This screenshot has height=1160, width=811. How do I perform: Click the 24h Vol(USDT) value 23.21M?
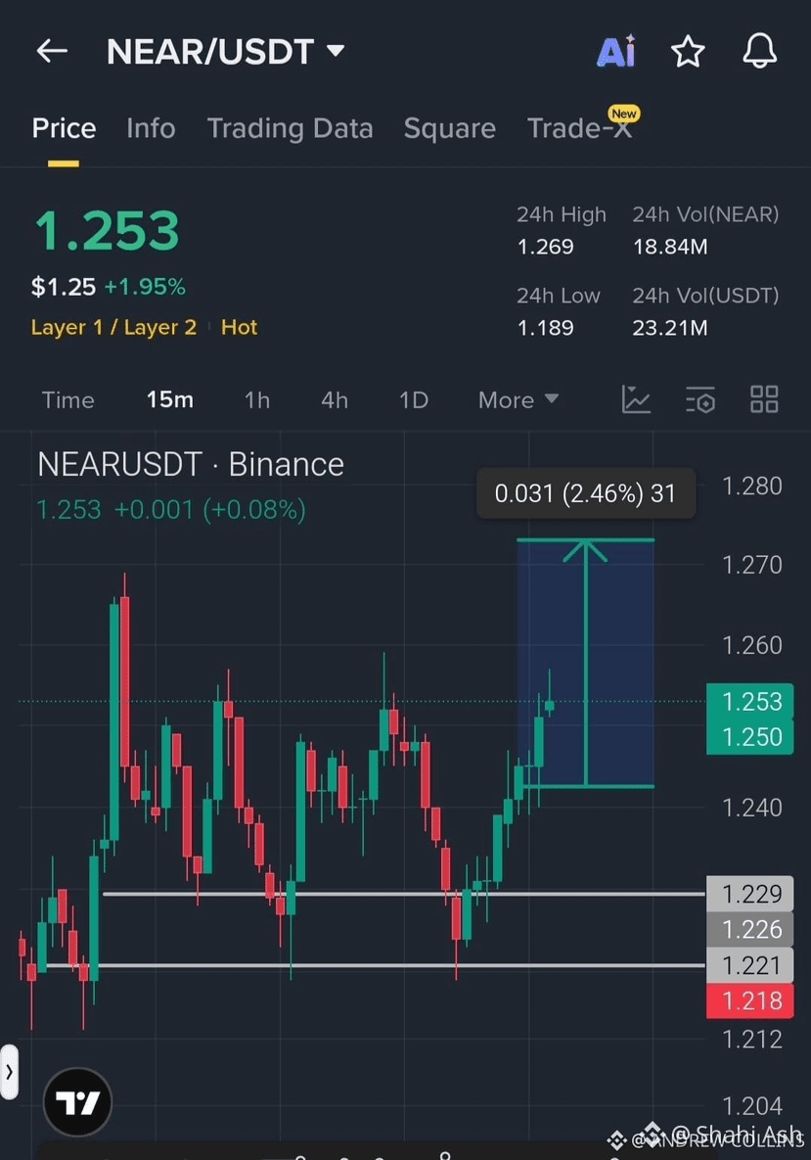(x=670, y=328)
